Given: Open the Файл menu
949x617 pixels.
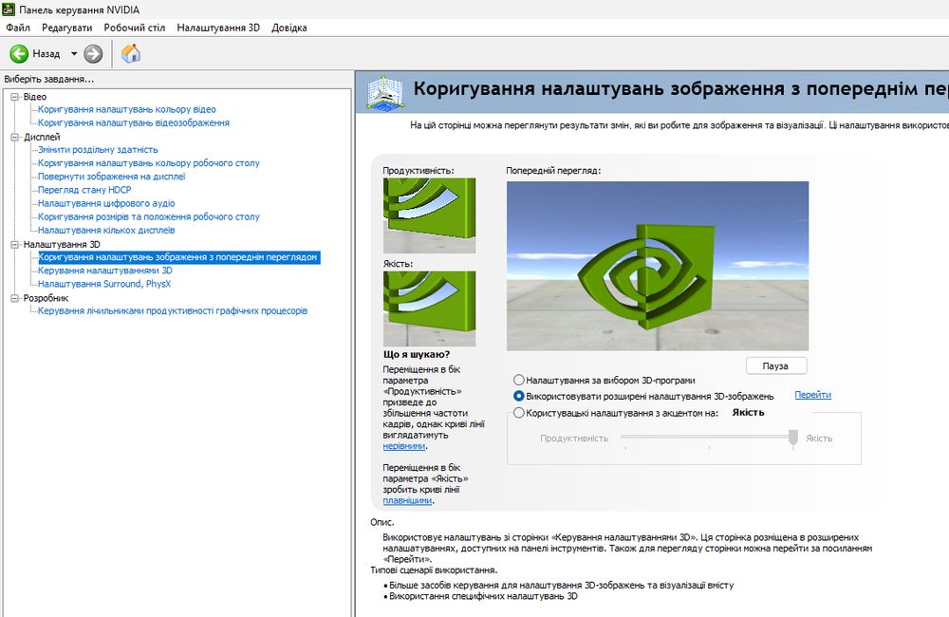Looking at the screenshot, I should (x=18, y=28).
